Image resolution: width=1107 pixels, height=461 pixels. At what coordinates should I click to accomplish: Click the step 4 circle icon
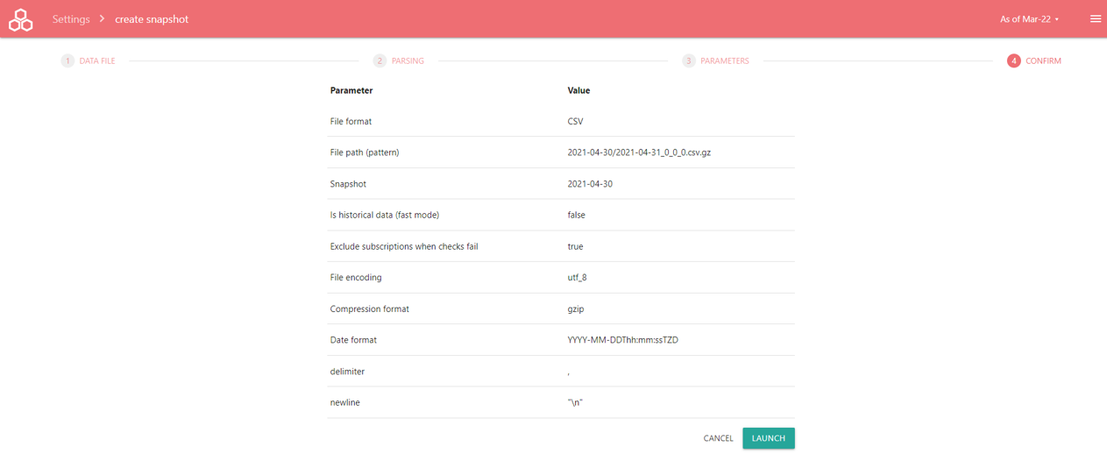coord(1014,60)
